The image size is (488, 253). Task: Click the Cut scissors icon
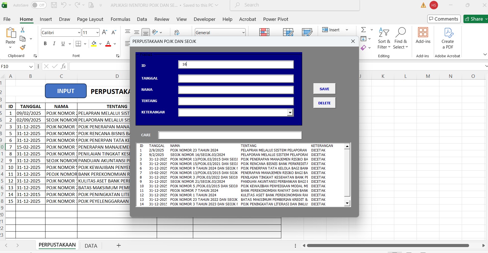click(23, 30)
